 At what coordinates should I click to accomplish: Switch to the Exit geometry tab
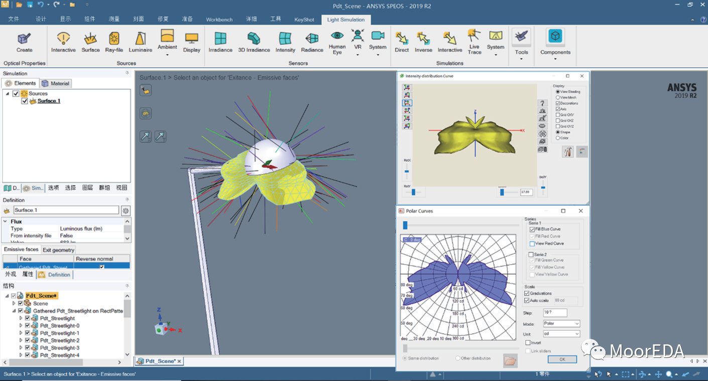58,249
